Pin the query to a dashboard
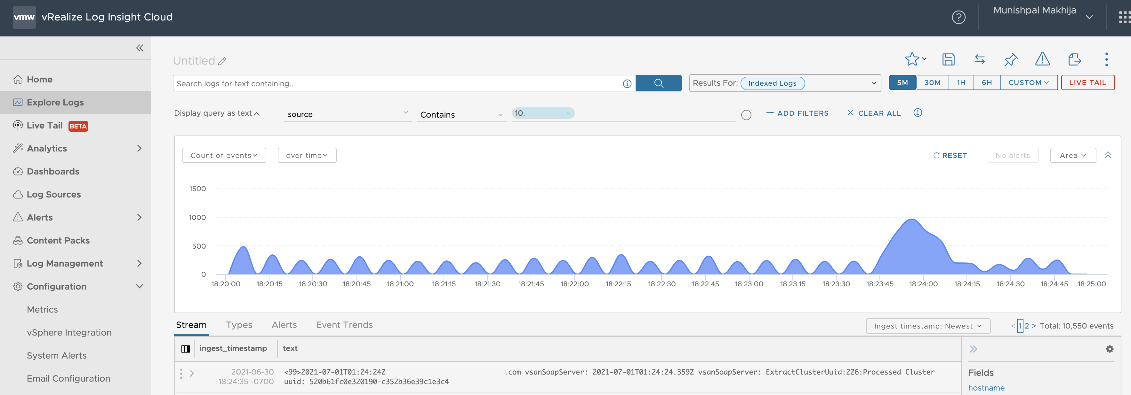This screenshot has height=395, width=1131. coord(1011,59)
